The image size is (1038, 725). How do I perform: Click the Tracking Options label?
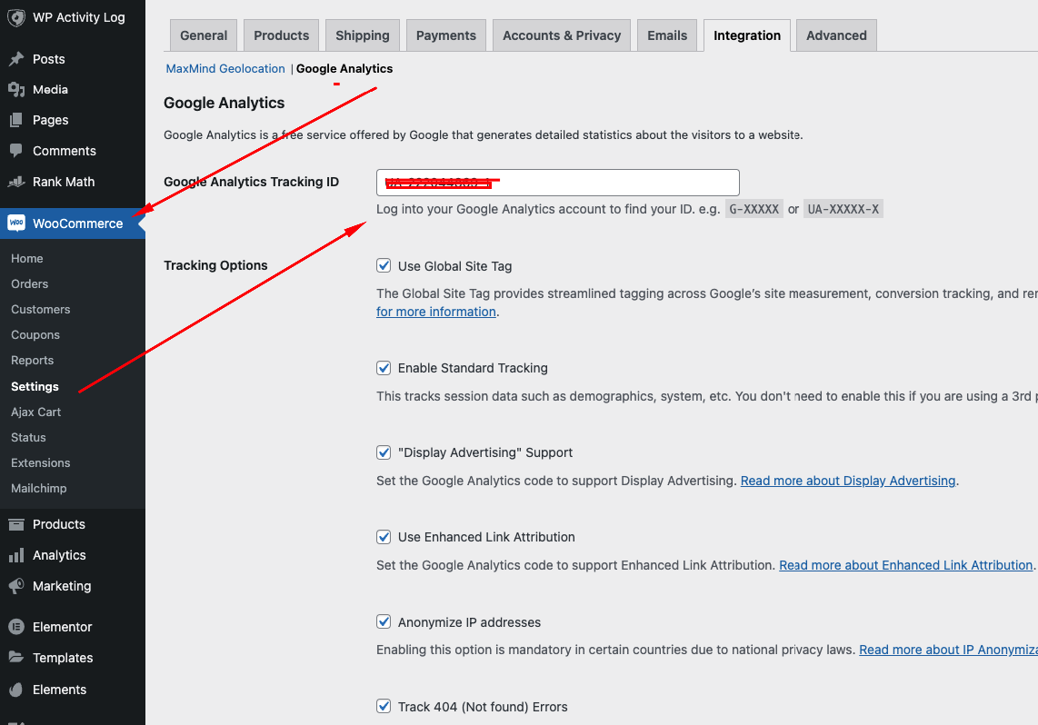click(215, 265)
